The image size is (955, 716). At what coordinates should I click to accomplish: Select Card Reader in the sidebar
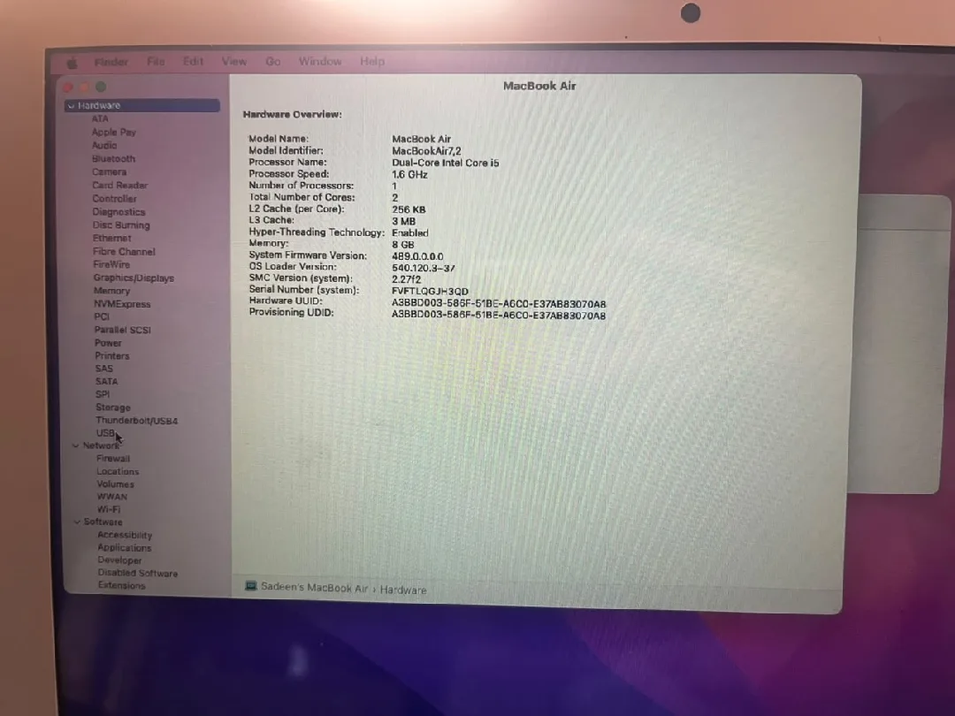[x=120, y=185]
